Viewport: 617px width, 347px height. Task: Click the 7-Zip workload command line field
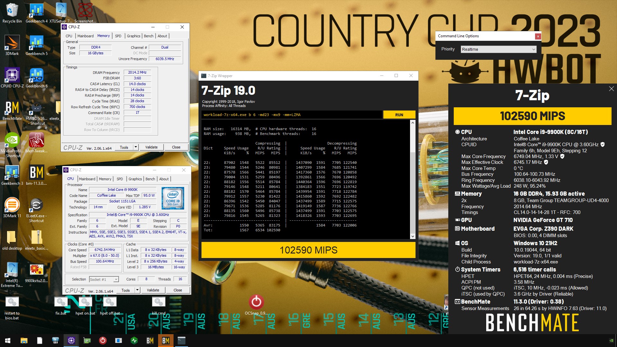292,115
